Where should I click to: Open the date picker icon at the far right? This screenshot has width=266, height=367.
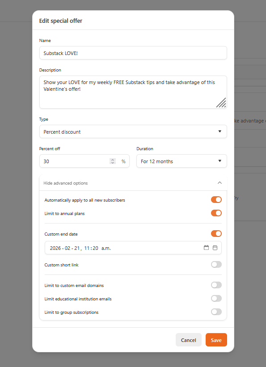click(x=215, y=248)
